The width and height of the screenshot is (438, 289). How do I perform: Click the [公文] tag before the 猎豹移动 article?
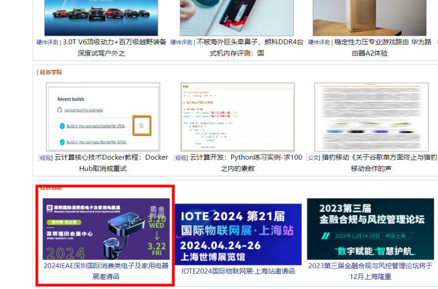click(x=313, y=158)
